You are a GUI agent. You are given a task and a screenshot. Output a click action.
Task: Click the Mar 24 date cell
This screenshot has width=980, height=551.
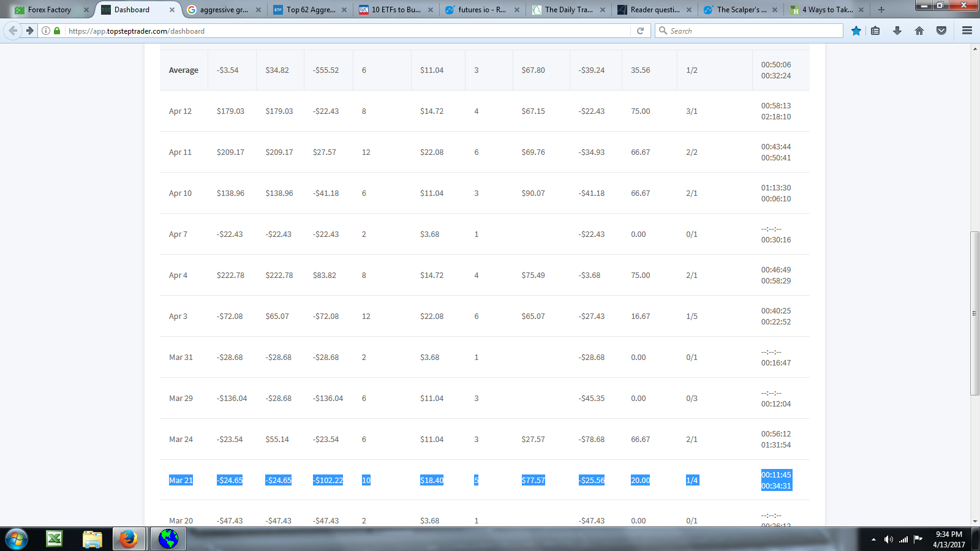coord(181,440)
